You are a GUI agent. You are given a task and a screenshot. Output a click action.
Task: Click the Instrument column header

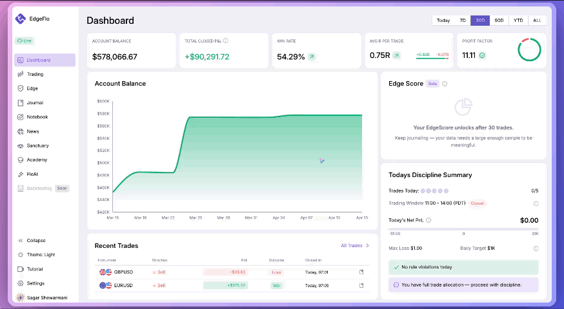(107, 260)
